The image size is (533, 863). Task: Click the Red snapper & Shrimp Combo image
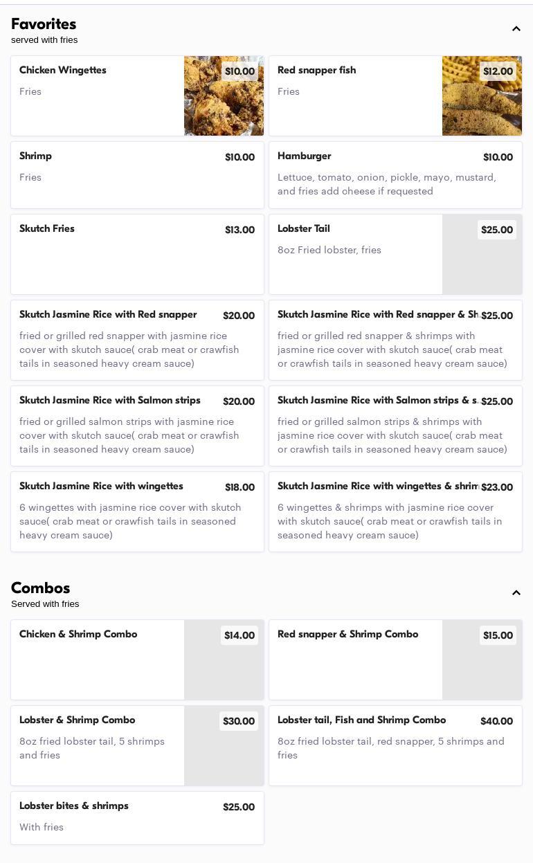[482, 660]
